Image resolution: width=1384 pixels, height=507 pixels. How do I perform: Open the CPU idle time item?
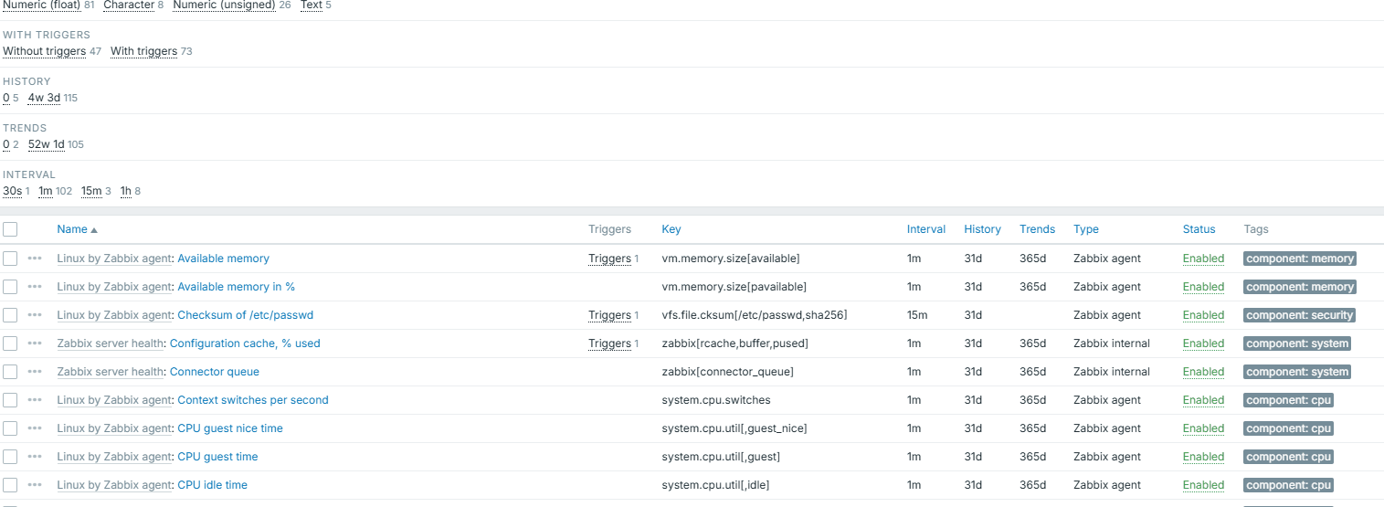point(212,485)
